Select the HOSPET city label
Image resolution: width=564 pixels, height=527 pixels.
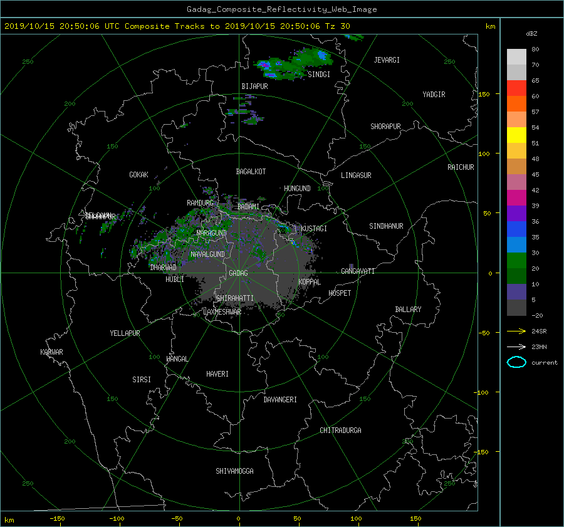(x=340, y=293)
